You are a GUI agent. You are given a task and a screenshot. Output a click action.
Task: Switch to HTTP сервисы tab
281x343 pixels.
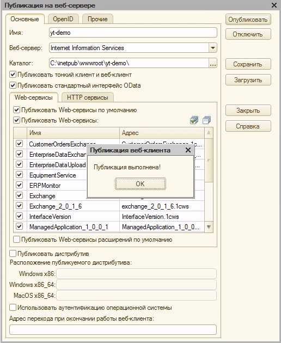click(x=88, y=97)
